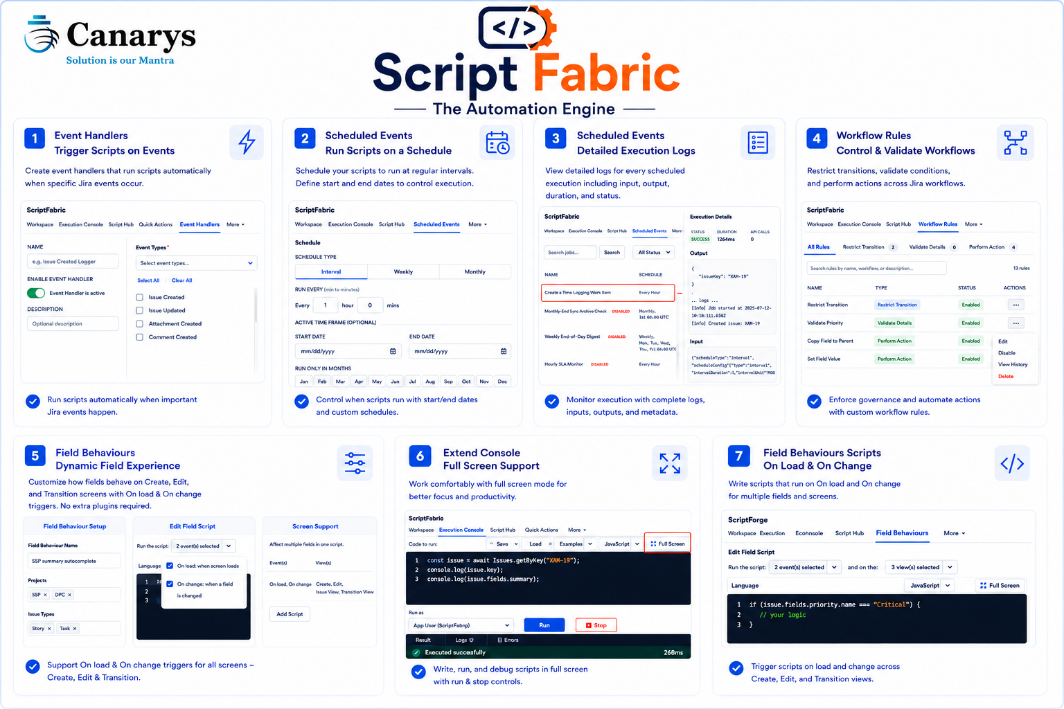Check the Attachment Created event type
Viewport: 1064px width, 709px height.
click(140, 323)
